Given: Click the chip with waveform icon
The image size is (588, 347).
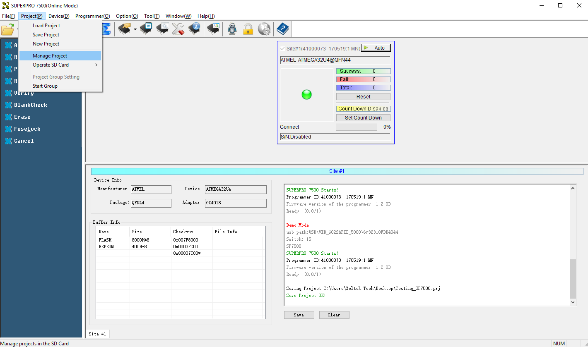Looking at the screenshot, I should coord(213,29).
